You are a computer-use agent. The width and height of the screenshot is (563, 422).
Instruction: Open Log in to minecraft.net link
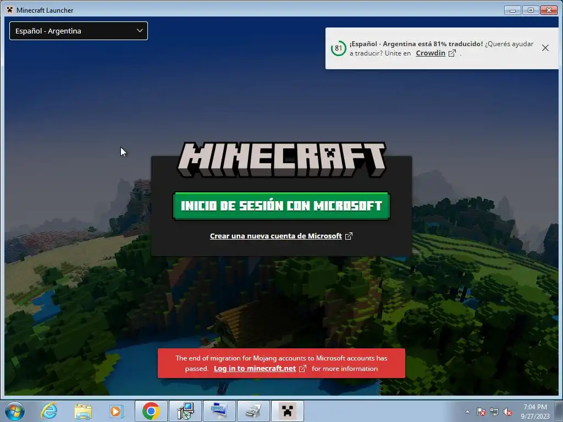coord(255,369)
